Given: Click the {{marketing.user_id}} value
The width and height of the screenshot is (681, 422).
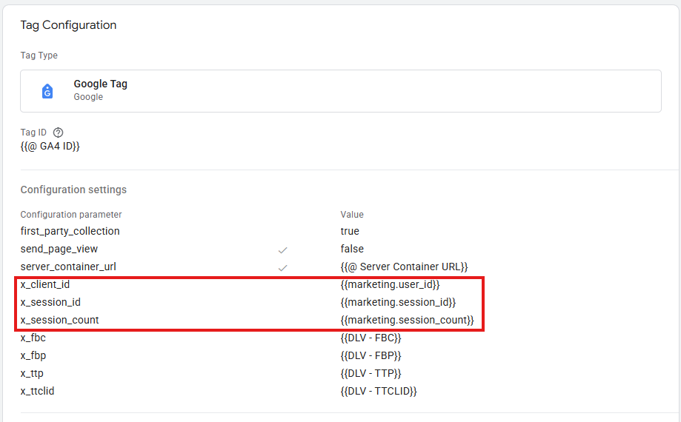Looking at the screenshot, I should [393, 284].
